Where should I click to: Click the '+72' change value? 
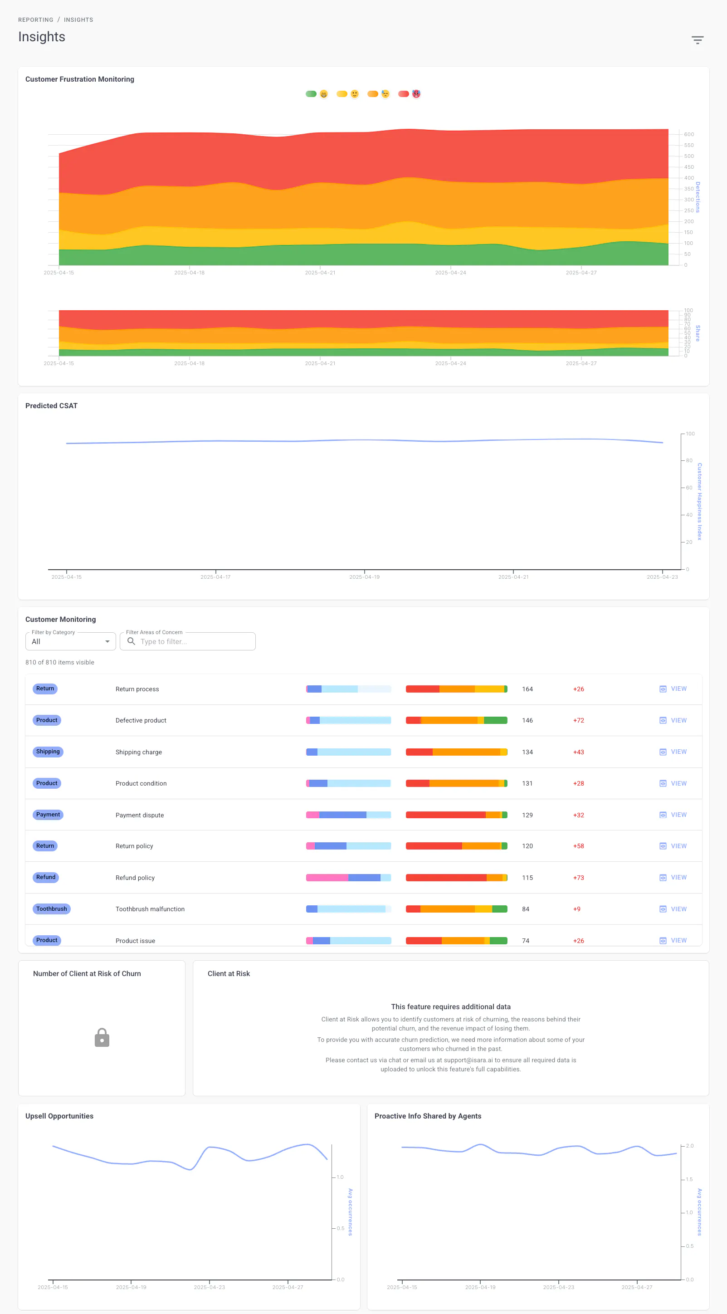[x=579, y=720]
